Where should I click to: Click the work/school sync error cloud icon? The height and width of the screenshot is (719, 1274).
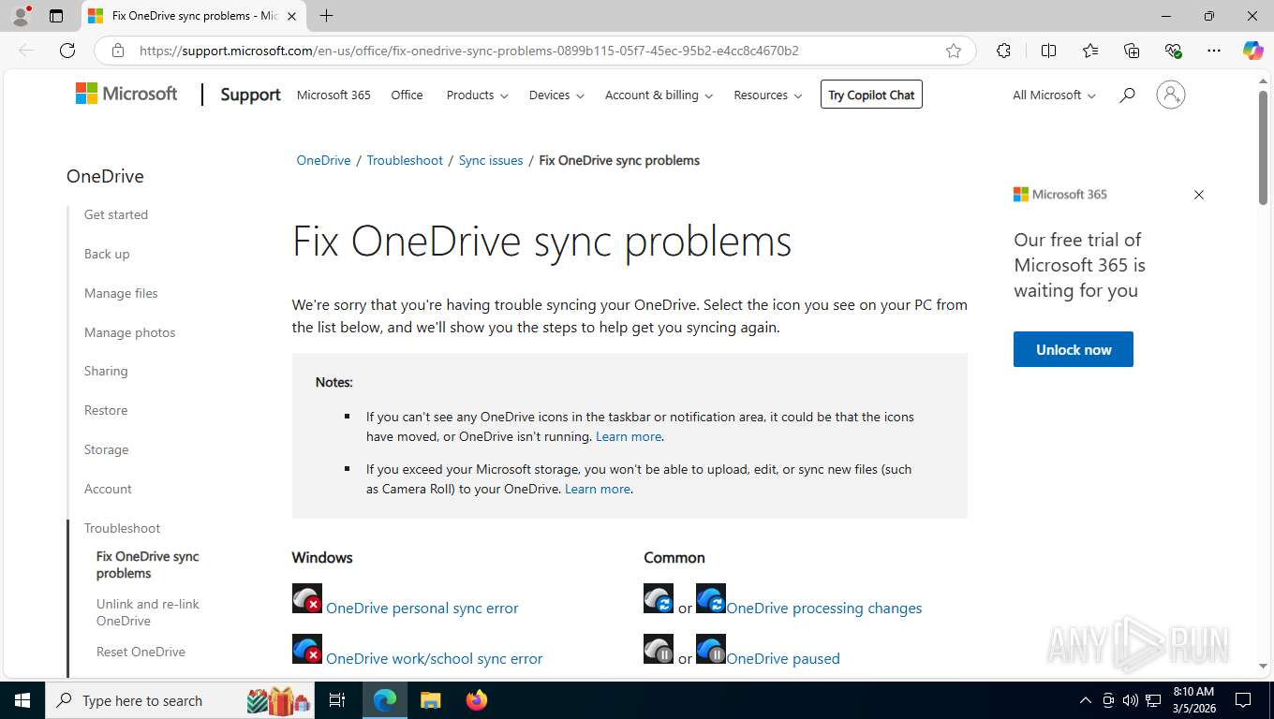307,649
